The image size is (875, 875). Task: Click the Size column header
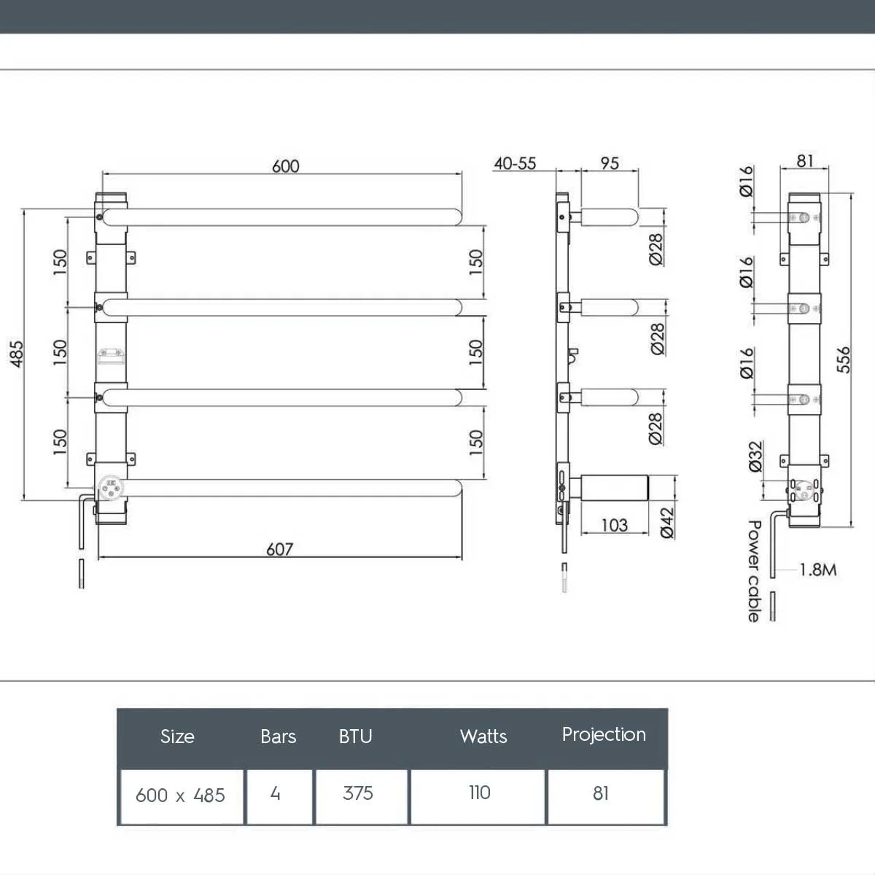point(177,736)
